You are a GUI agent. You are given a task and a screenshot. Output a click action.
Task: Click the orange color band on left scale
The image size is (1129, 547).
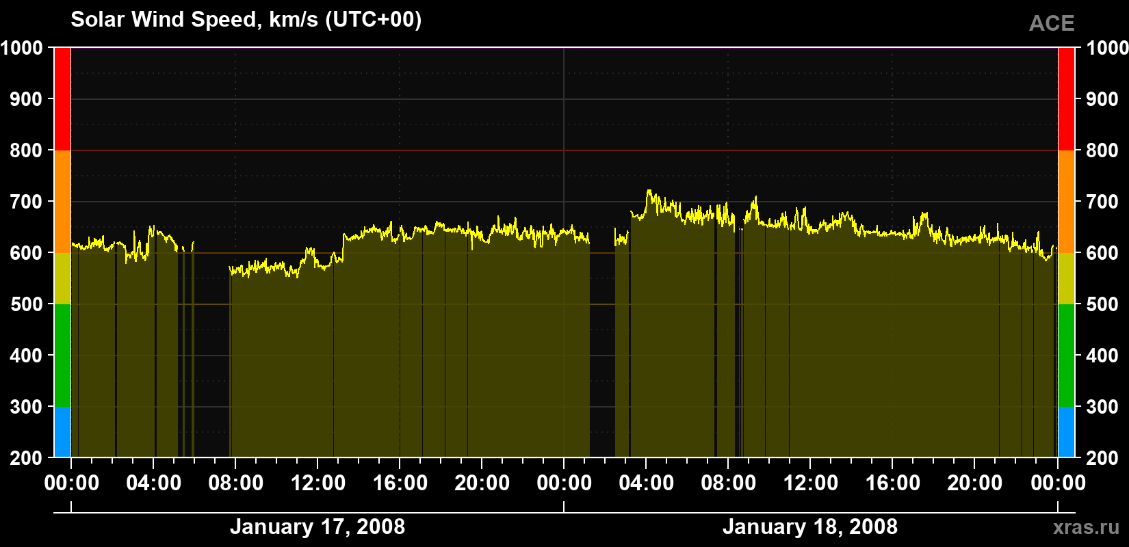pos(62,202)
